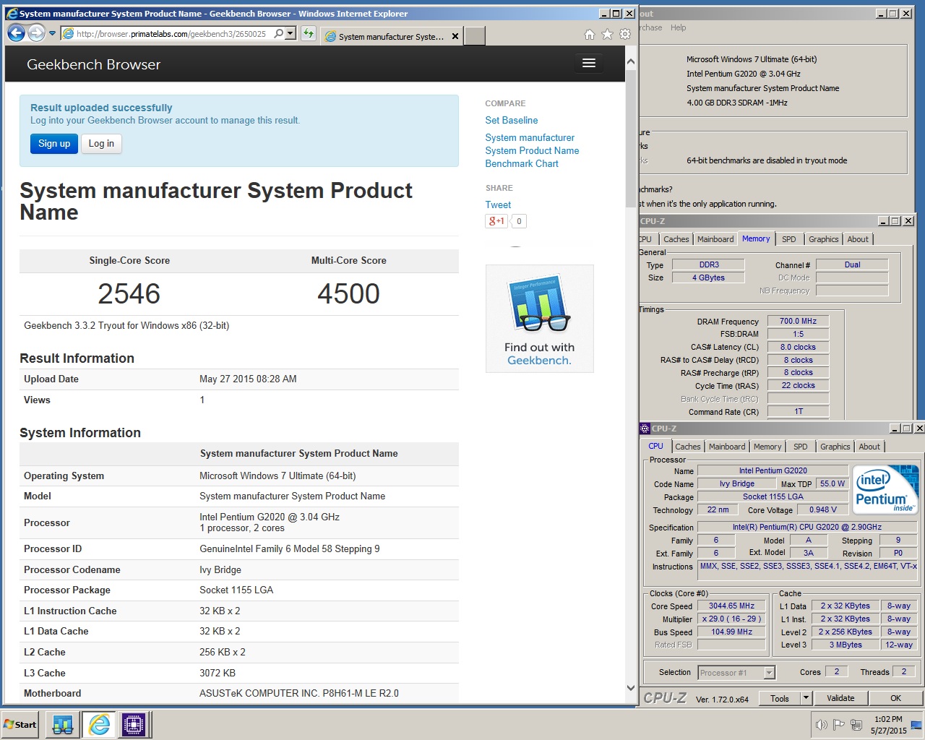This screenshot has width=925, height=740.
Task: Click the Intel Pentium inside logo in CPU-Z
Action: 885,489
